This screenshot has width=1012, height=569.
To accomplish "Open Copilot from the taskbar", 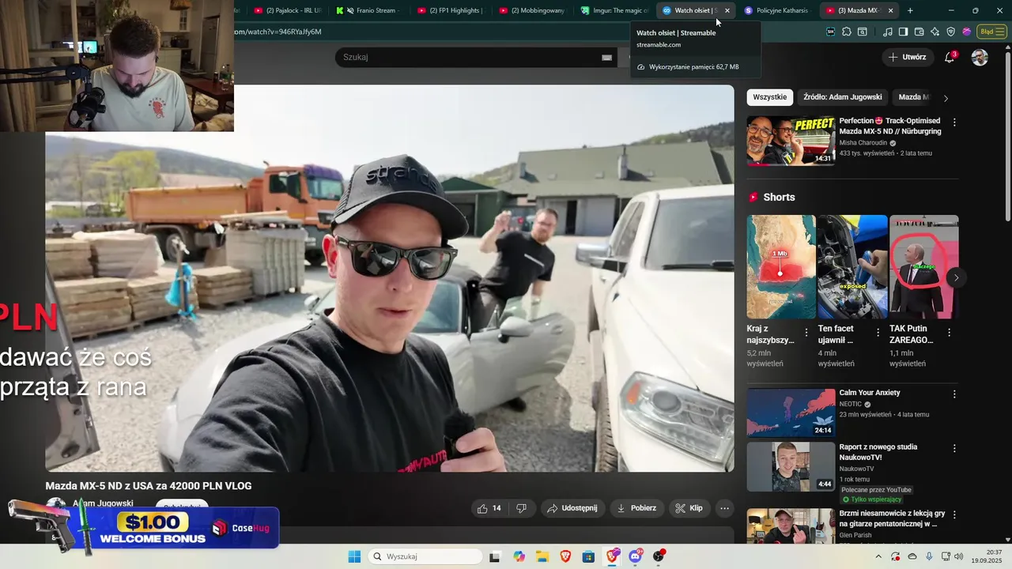I will pyautogui.click(x=519, y=556).
